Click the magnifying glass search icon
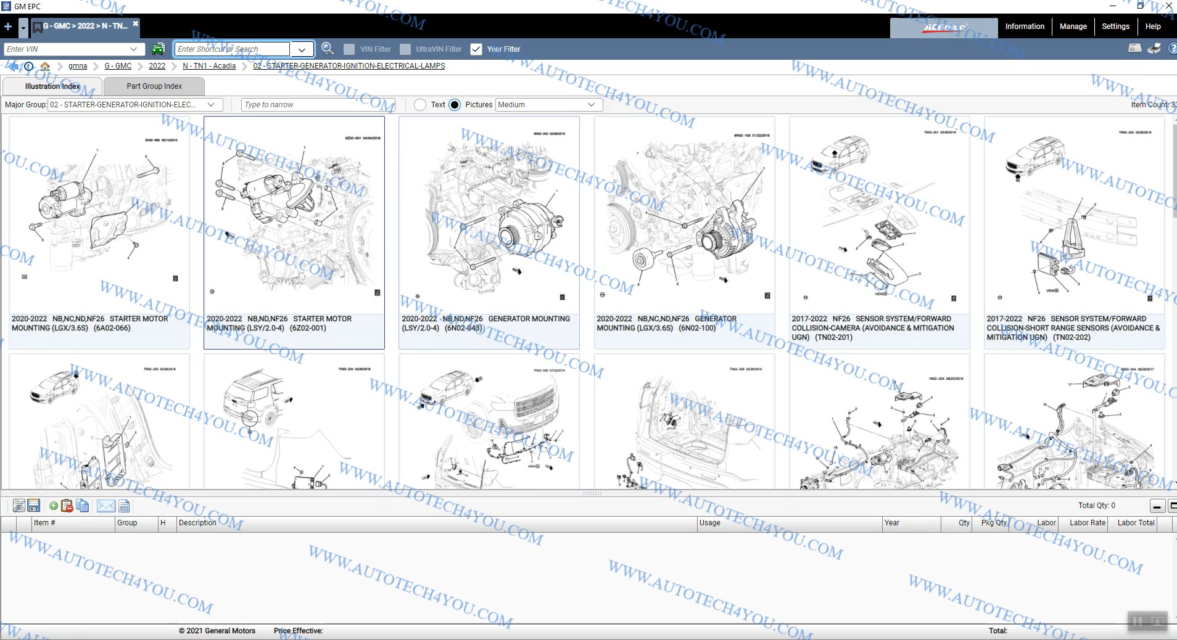Image resolution: width=1177 pixels, height=640 pixels. tap(328, 49)
